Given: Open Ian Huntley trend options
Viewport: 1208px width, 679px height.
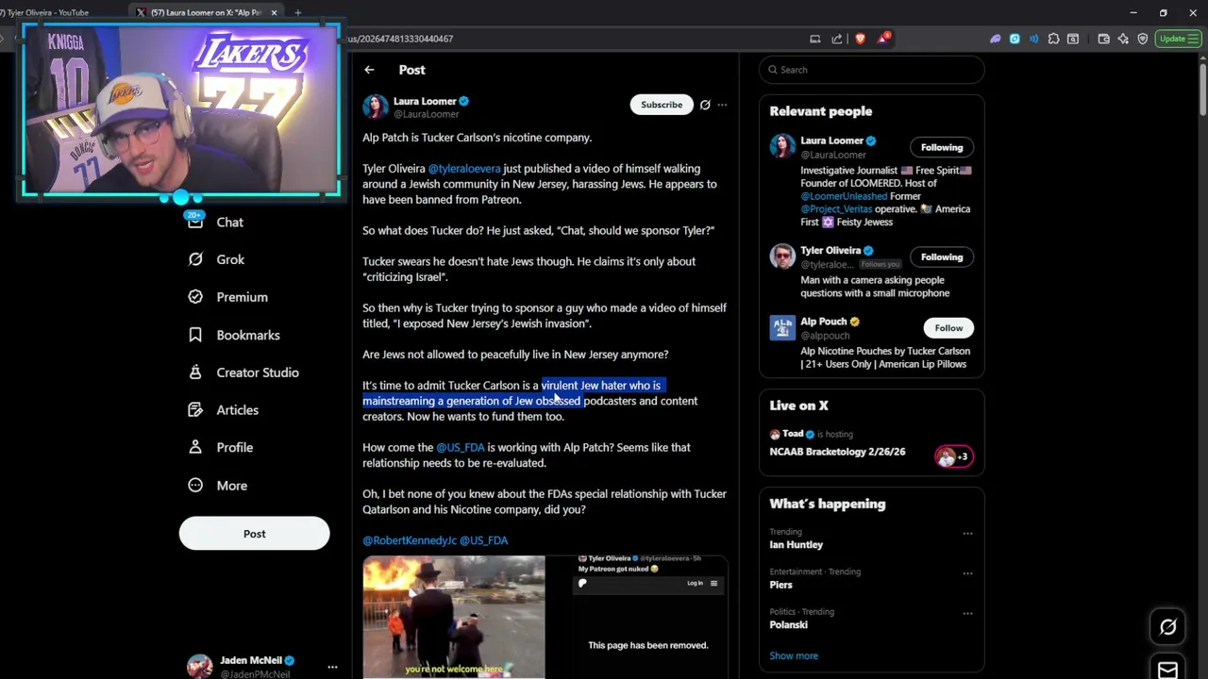Looking at the screenshot, I should [967, 534].
